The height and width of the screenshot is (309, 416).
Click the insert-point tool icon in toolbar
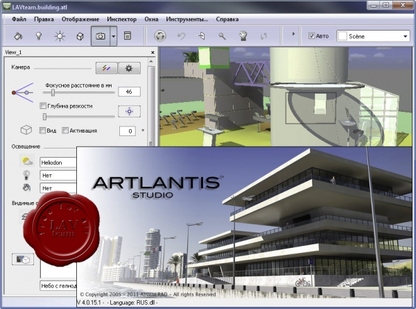point(202,36)
